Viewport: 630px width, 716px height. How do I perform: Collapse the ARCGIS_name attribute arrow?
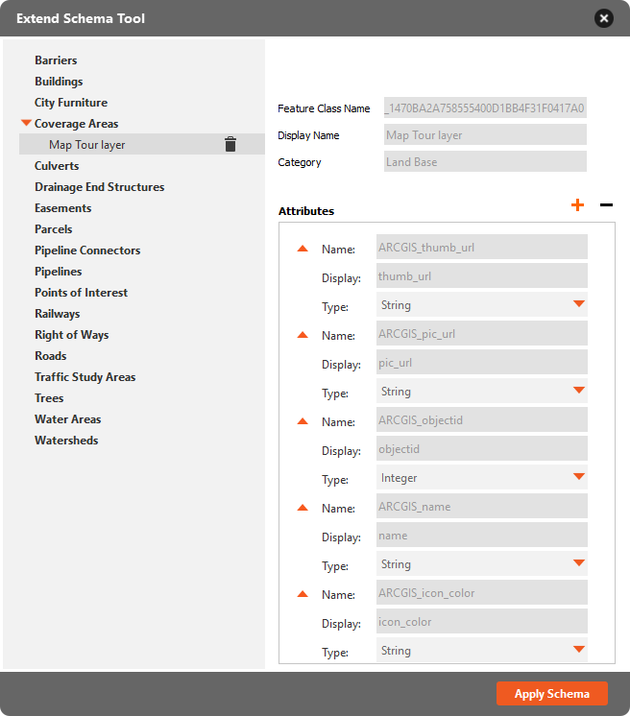tap(303, 508)
